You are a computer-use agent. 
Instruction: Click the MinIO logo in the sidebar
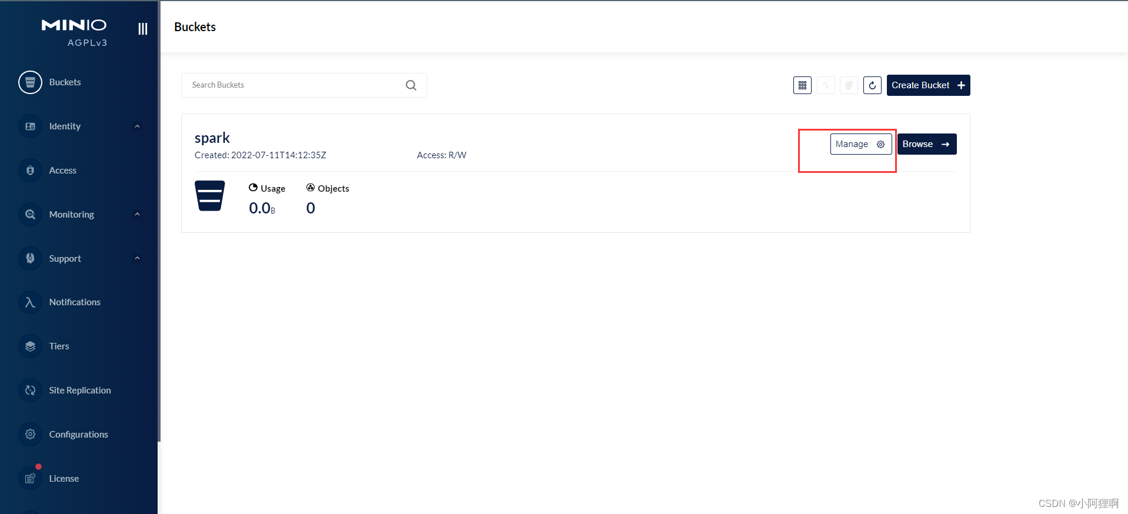point(74,25)
